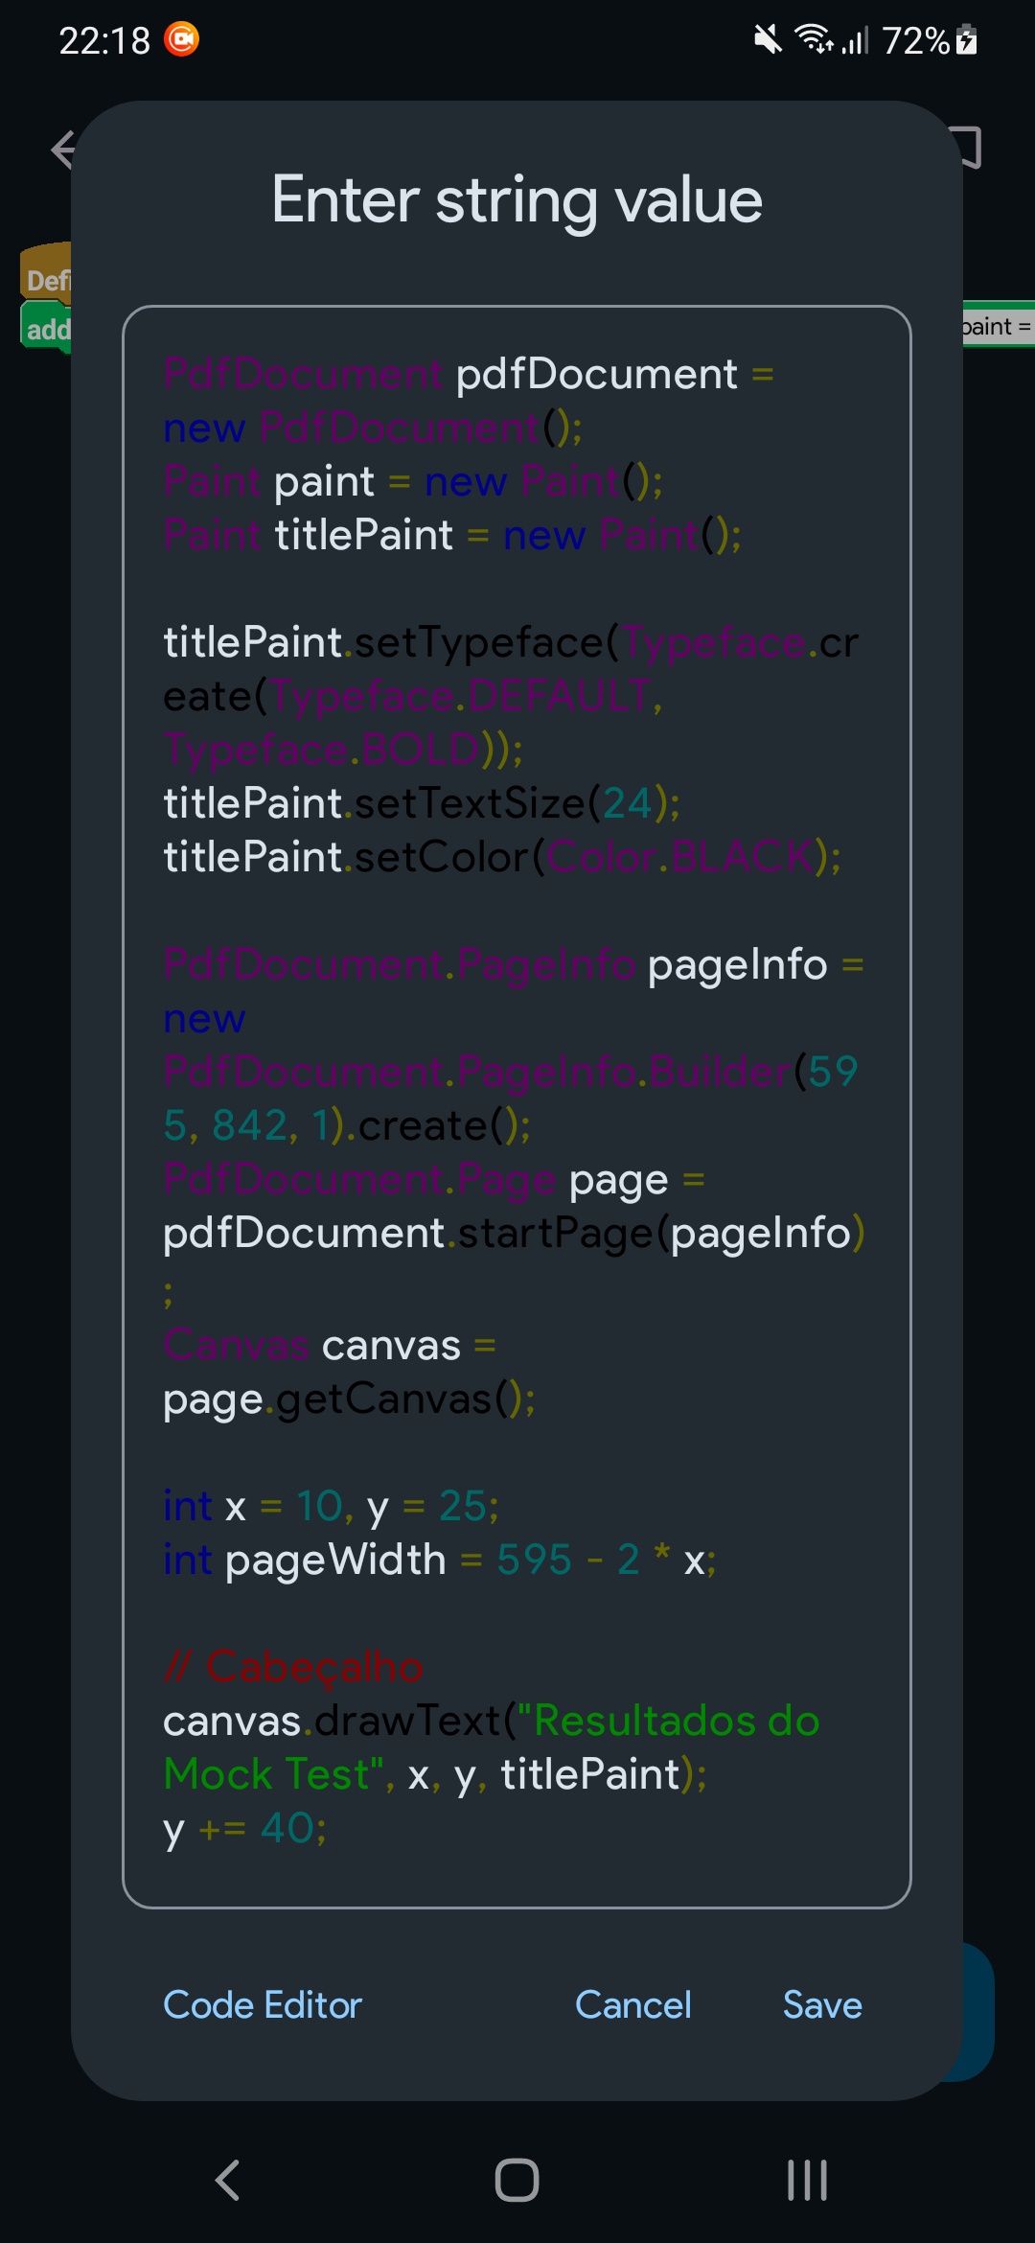Screen dimensions: 1035x2243
Task: Tap the clock showing 22:18
Action: [104, 40]
